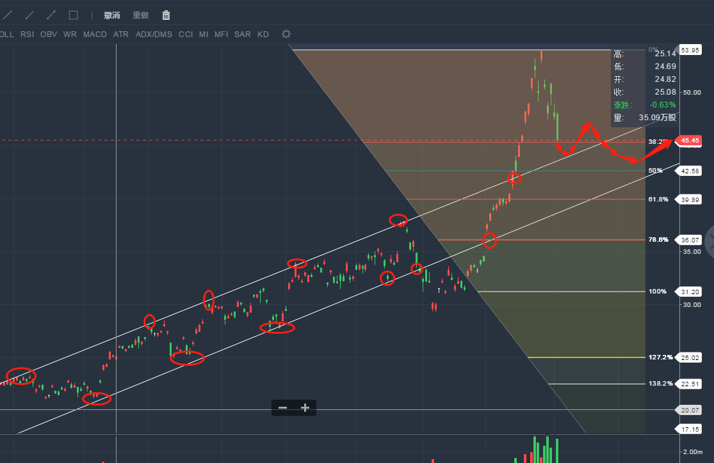Click the 35.00 axis scale label
Viewport: 714px width, 463px height.
point(692,251)
